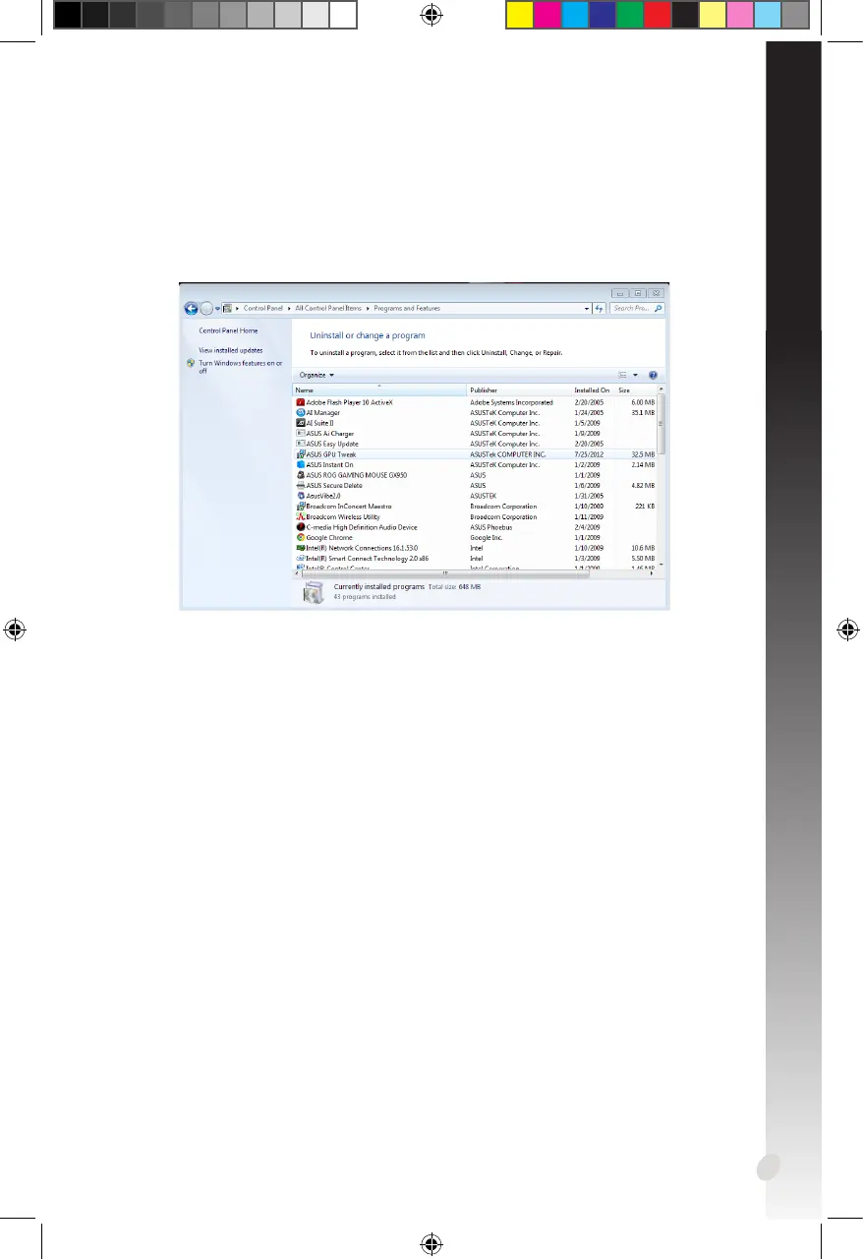The width and height of the screenshot is (863, 1259).
Task: Click the Adobe Flash Player 10 ActiveX icon
Action: coord(300,402)
